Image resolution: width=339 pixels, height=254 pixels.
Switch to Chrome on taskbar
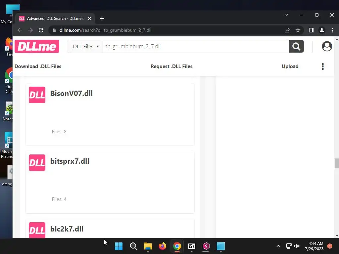(x=177, y=246)
